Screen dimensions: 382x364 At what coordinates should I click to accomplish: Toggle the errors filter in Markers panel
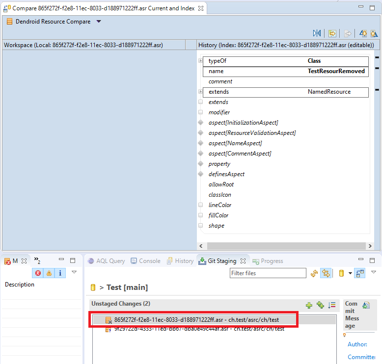pyautogui.click(x=38, y=273)
